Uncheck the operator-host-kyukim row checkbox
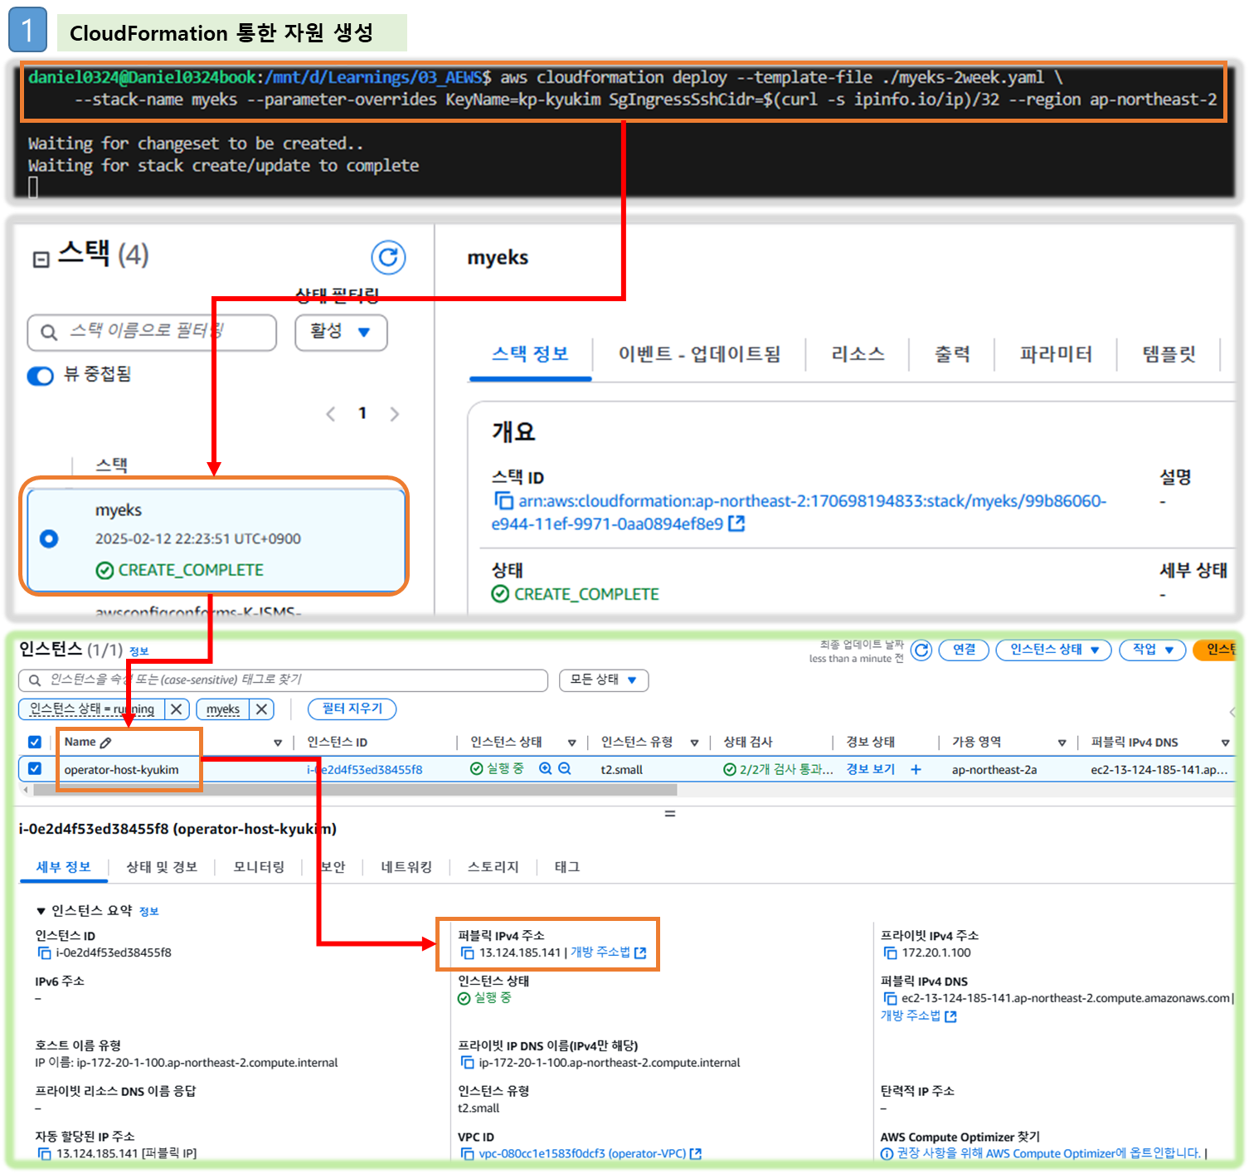 (34, 769)
